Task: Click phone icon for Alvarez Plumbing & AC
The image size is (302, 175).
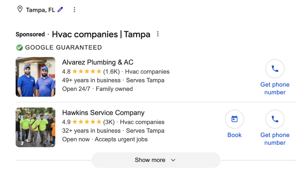Action: pyautogui.click(x=275, y=69)
